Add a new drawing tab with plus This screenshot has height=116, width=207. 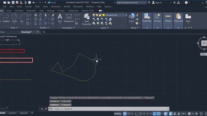(x=44, y=32)
